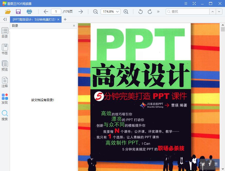Open the 预览 thumbnails panel
225x171 pixels.
coord(5,66)
